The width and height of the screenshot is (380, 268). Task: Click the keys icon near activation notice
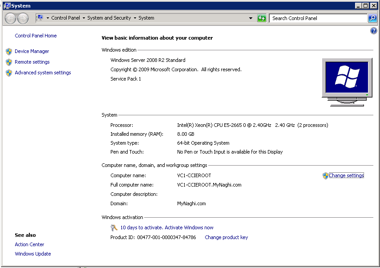114,228
